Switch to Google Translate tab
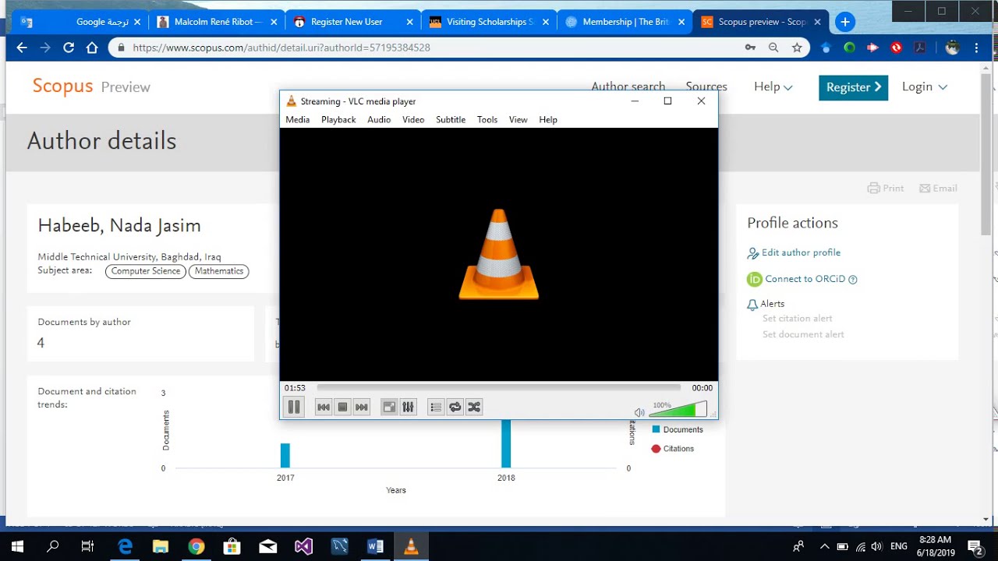Screen dimensions: 998x561 (x=83, y=22)
